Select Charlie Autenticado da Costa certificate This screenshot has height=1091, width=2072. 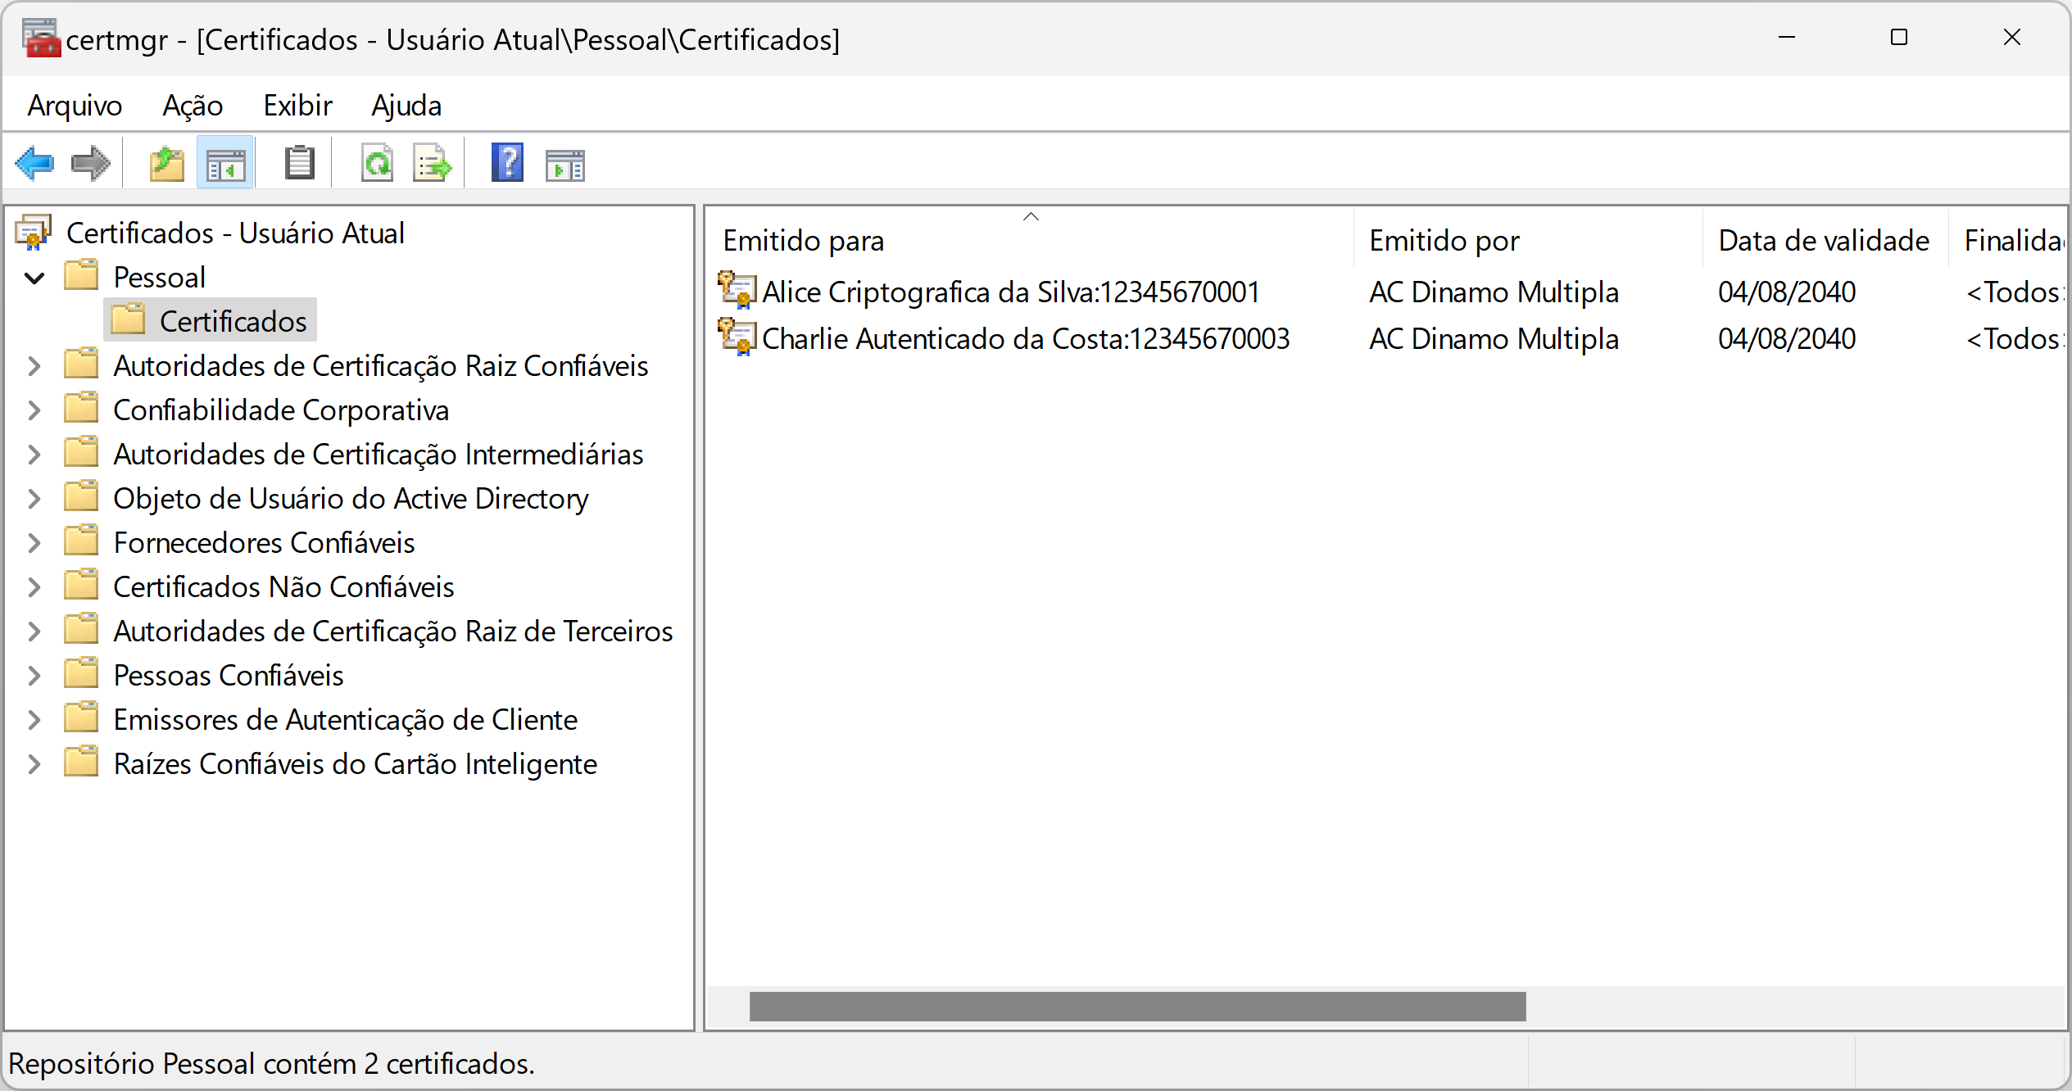click(x=1023, y=338)
